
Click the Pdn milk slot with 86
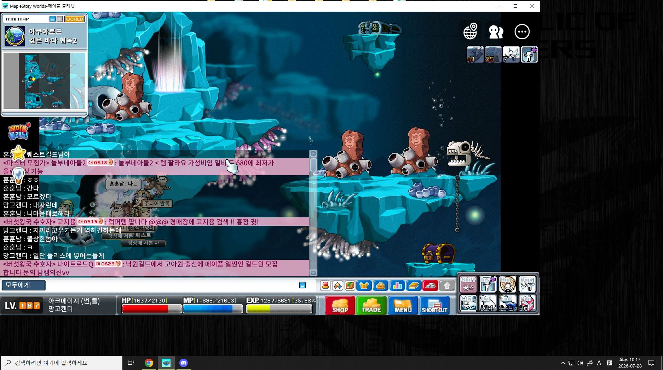coord(527,303)
